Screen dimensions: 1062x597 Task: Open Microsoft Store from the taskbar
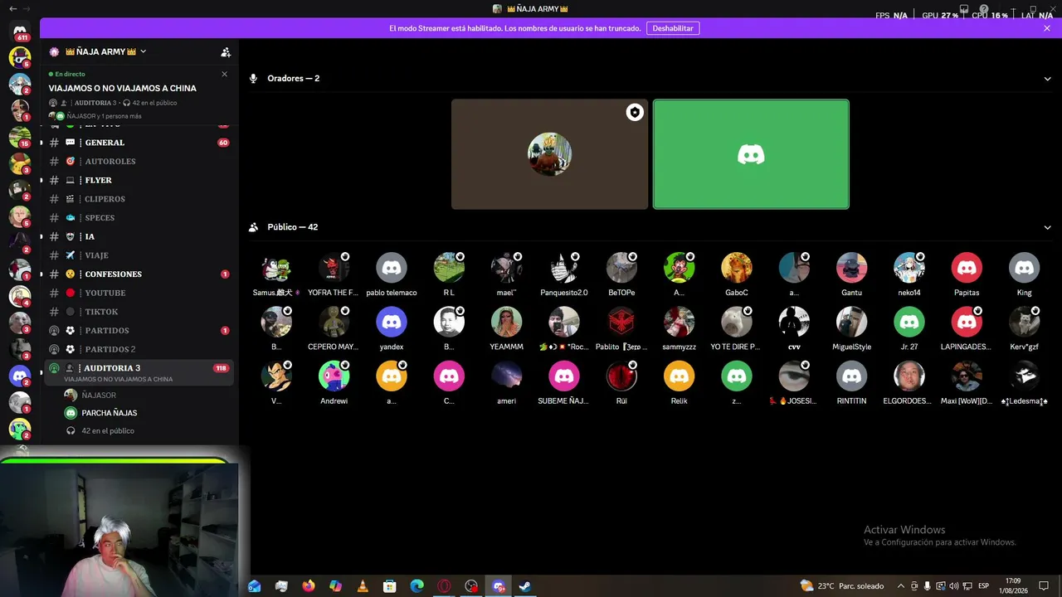(390, 586)
